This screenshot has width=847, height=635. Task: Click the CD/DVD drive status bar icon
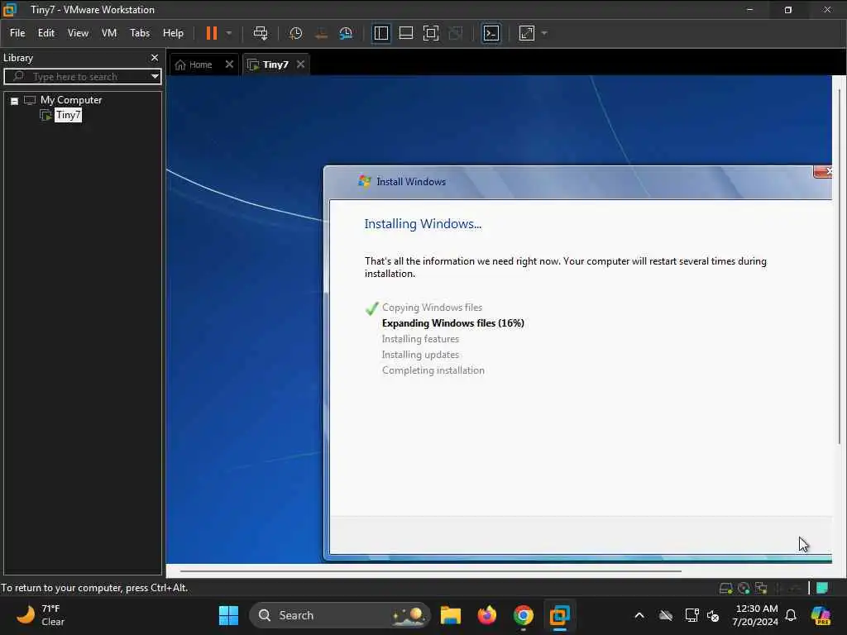coord(744,588)
